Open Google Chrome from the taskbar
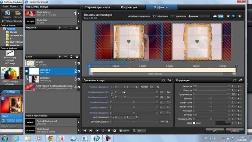The image size is (252, 142). tap(51, 138)
